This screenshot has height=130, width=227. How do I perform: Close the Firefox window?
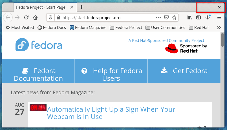tap(219, 7)
